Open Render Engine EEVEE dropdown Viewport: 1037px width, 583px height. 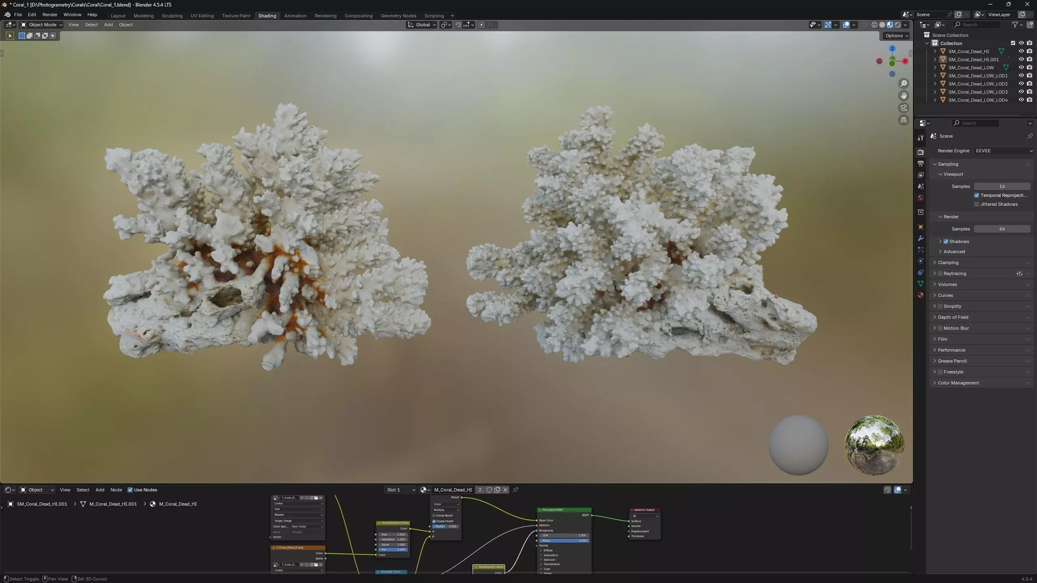pyautogui.click(x=1003, y=151)
